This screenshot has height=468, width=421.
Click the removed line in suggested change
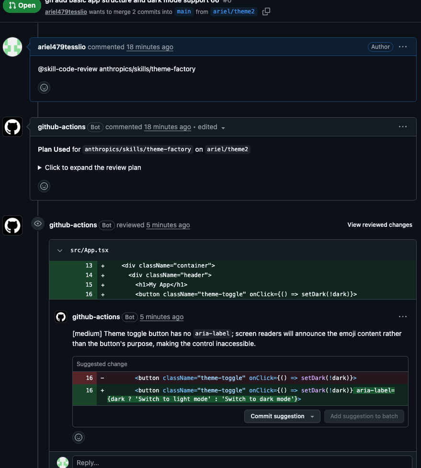(x=240, y=378)
